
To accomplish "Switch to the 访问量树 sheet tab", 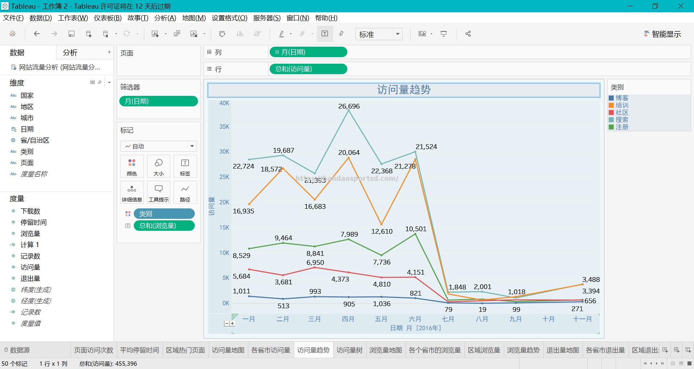I will click(350, 350).
